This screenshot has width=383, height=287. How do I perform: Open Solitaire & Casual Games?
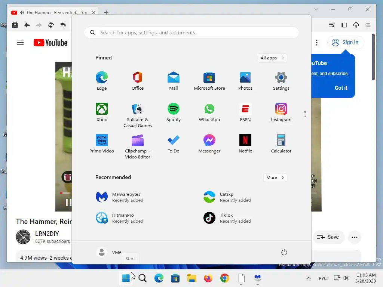[138, 115]
